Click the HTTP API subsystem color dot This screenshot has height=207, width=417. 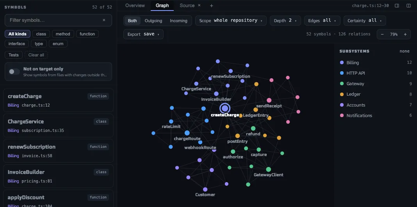point(342,73)
